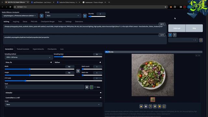Clear the prompt with the trash icon
208x117 pixels.
point(175,35)
